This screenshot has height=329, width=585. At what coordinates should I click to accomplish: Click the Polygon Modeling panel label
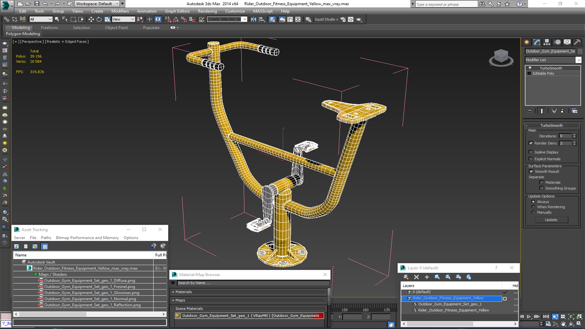23,34
